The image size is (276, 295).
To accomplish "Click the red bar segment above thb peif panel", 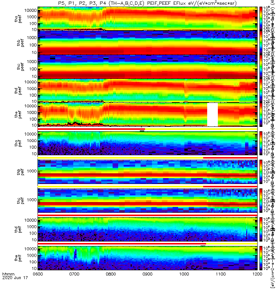I will coord(230,158).
